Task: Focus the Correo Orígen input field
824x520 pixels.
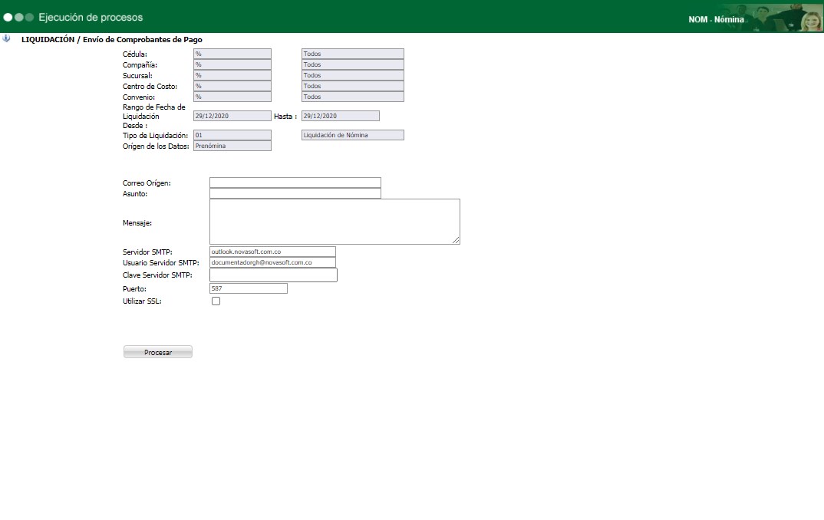Action: [x=295, y=183]
